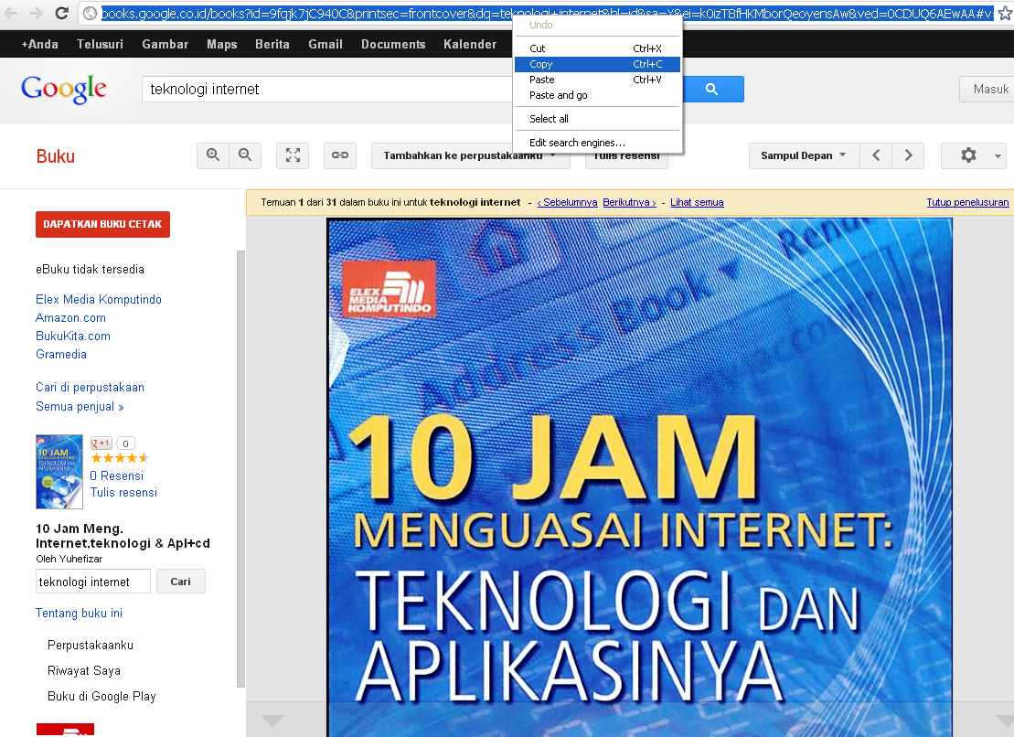Click the blue search magnifier button
Image resolution: width=1014 pixels, height=737 pixels.
click(712, 89)
